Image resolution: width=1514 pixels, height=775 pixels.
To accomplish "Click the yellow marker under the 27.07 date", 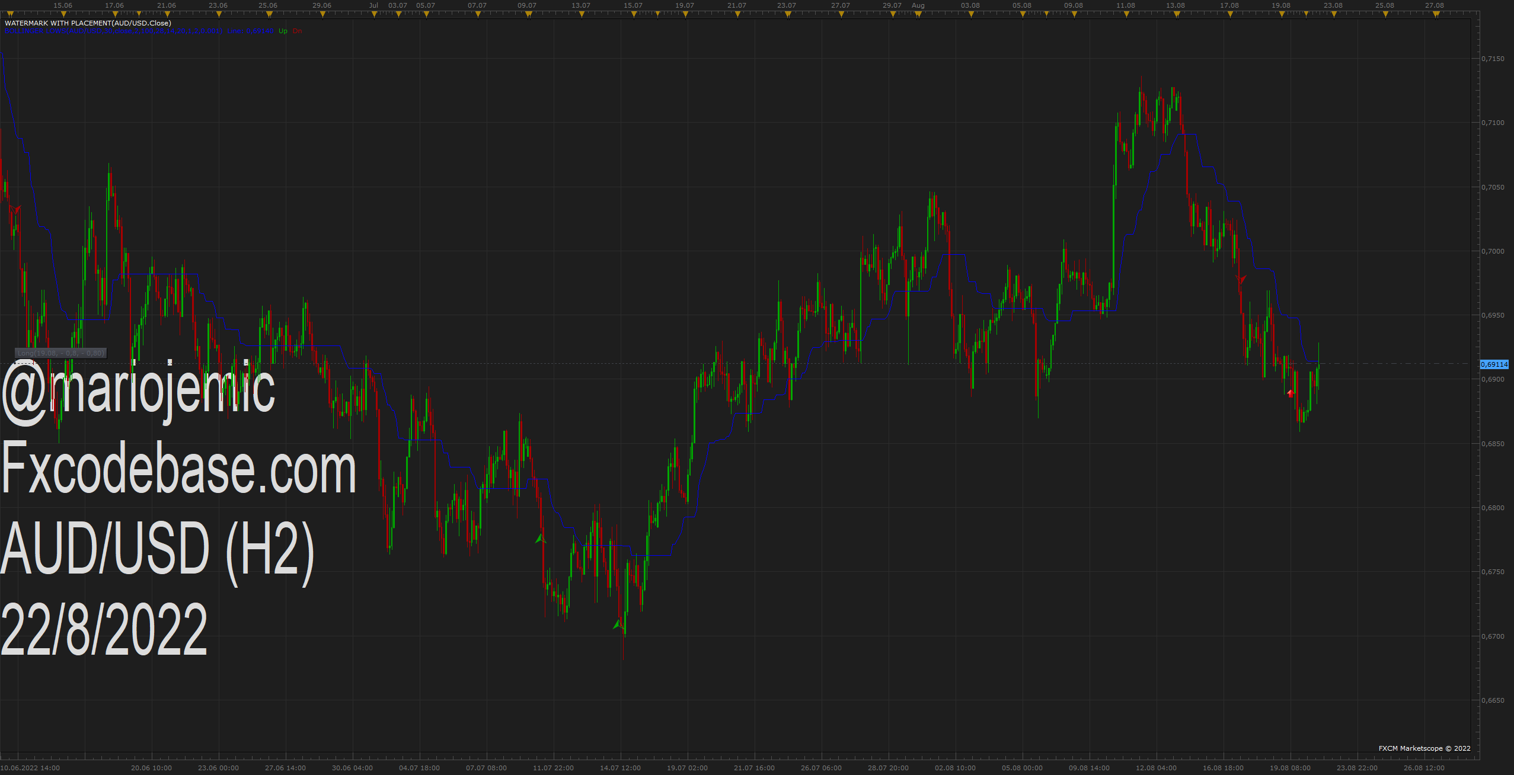I will coord(841,14).
